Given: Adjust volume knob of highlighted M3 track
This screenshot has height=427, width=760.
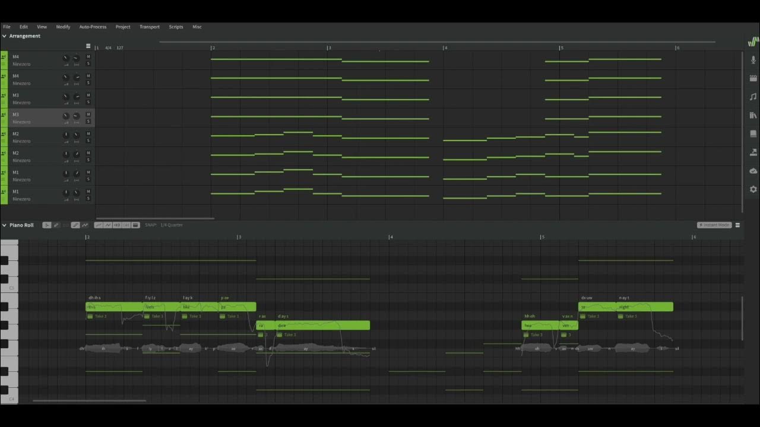Looking at the screenshot, I should coord(66,115).
